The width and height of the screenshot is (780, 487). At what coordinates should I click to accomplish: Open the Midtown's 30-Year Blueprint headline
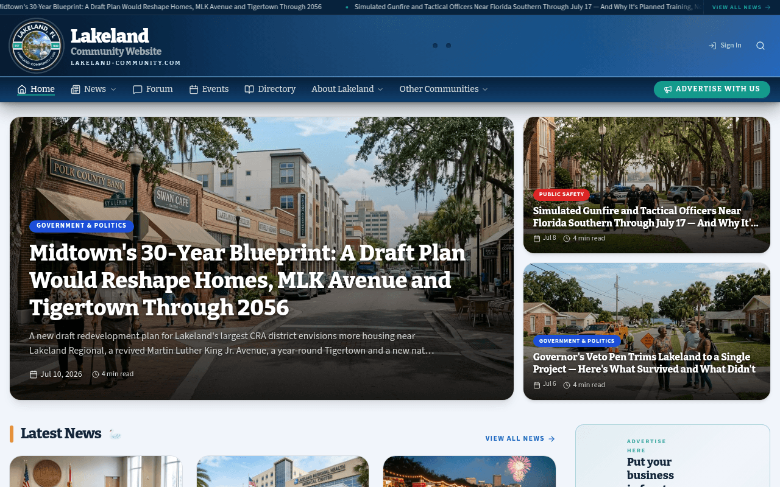pos(247,280)
